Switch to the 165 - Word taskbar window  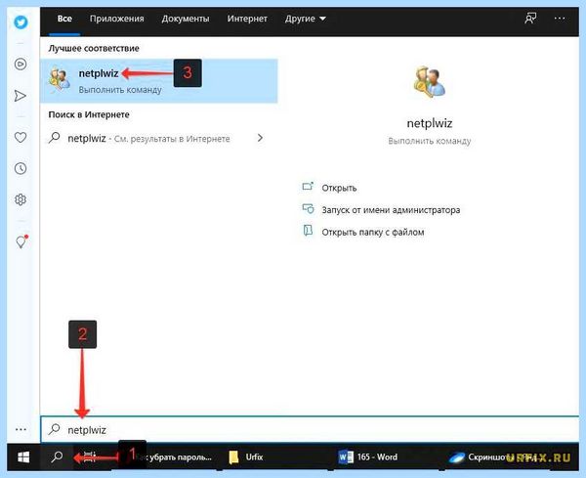pos(368,457)
